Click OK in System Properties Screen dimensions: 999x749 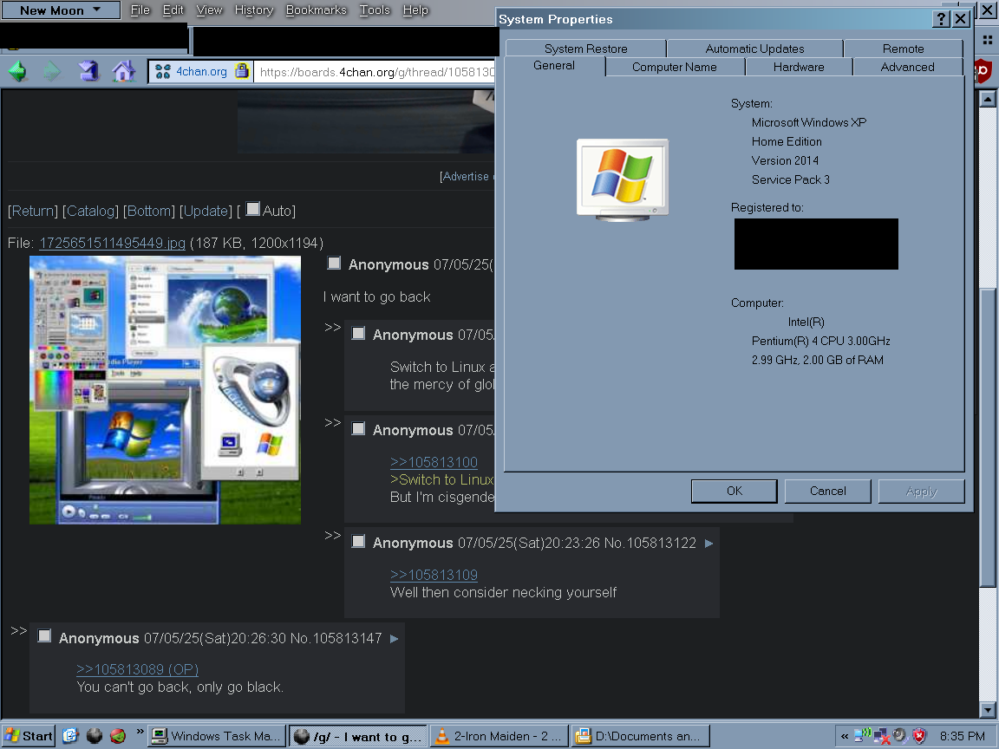[x=734, y=491]
